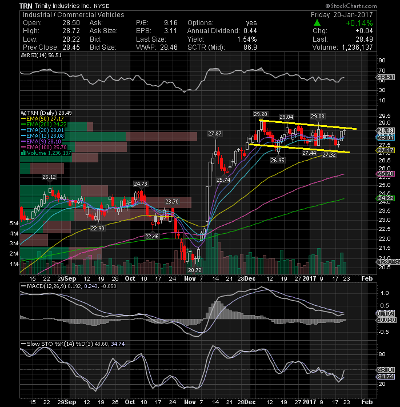Click the Industrial / Commercial Vehicles sector text
Viewport: 400px width, 407px height.
(x=73, y=15)
